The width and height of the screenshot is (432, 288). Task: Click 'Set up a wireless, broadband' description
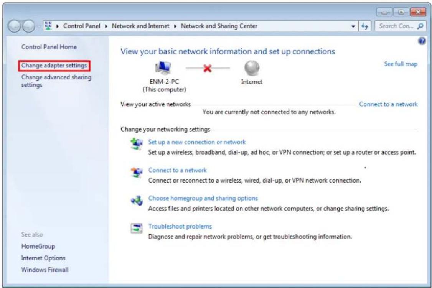282,152
